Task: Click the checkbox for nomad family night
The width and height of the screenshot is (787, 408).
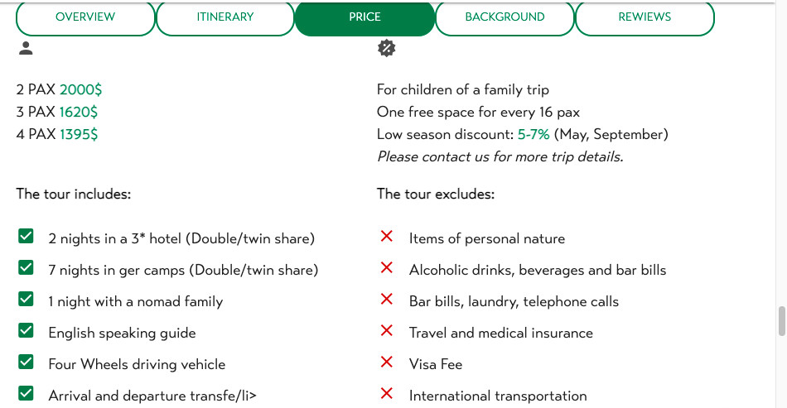Action: coord(26,300)
